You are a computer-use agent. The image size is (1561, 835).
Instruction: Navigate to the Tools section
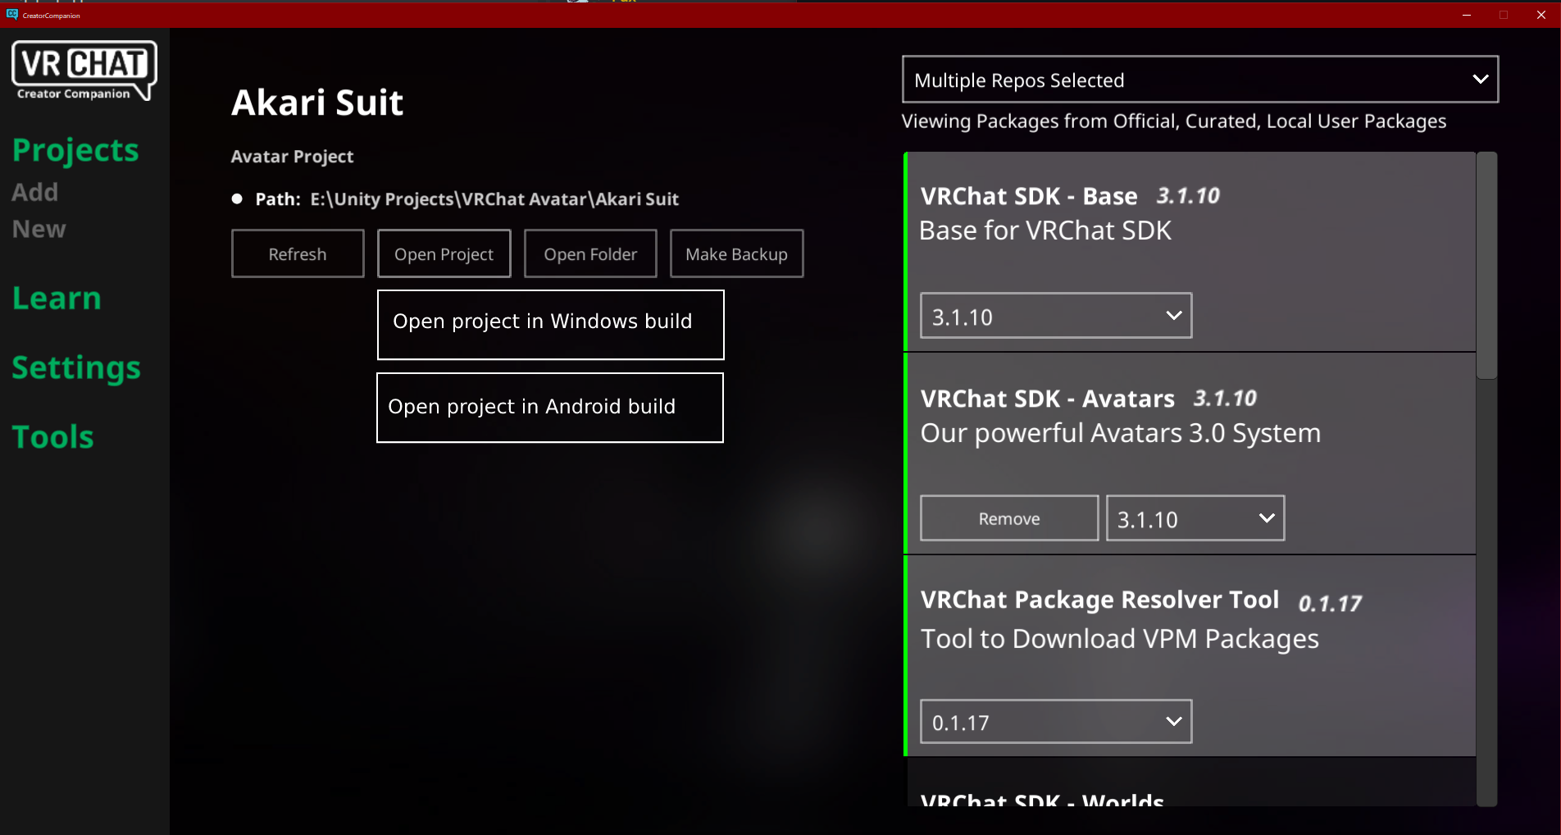52,436
